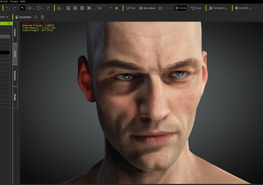Switch to the Scene side tab
This screenshot has height=185, width=263.
(15, 54)
